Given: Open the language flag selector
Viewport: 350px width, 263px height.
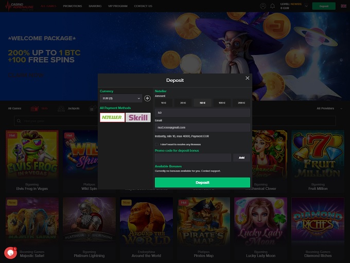Looking at the screenshot, I should pos(343,6).
